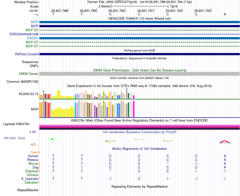Click the Sequences label in Publications track
Screen dimensions: 240x196
tap(30, 62)
